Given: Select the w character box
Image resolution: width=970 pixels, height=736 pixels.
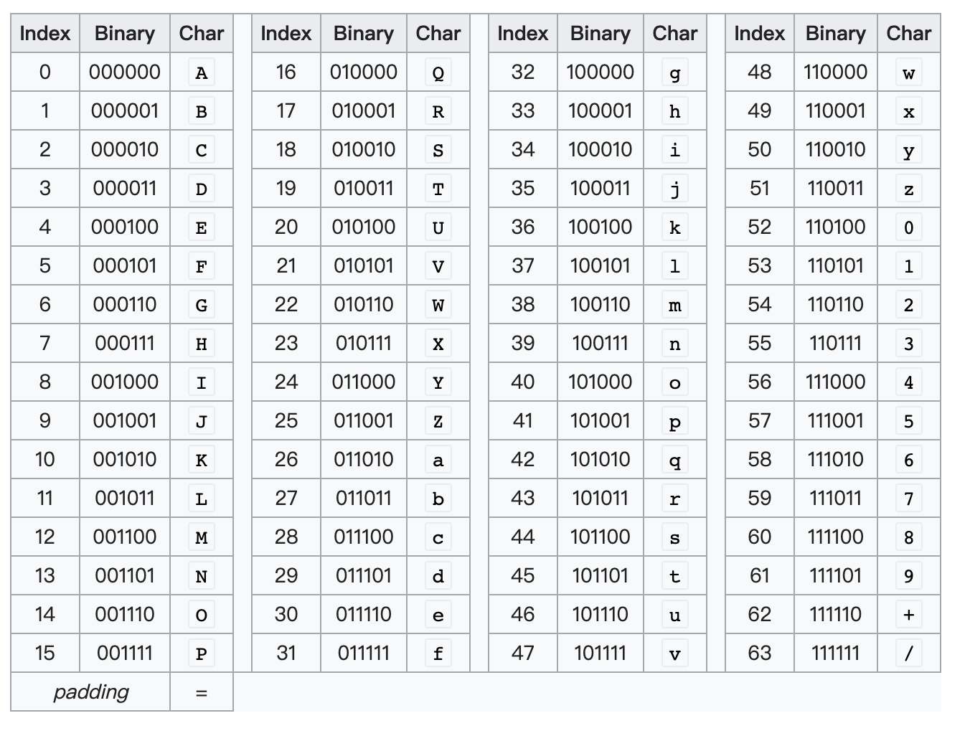Looking at the screenshot, I should pos(908,72).
